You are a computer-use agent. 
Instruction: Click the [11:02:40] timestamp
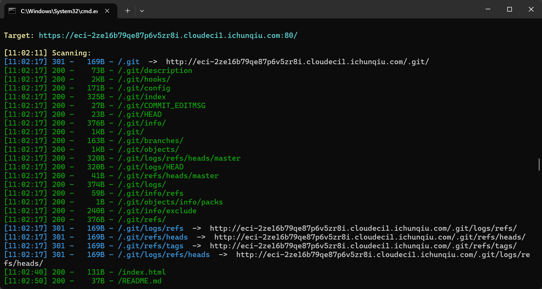click(25, 272)
